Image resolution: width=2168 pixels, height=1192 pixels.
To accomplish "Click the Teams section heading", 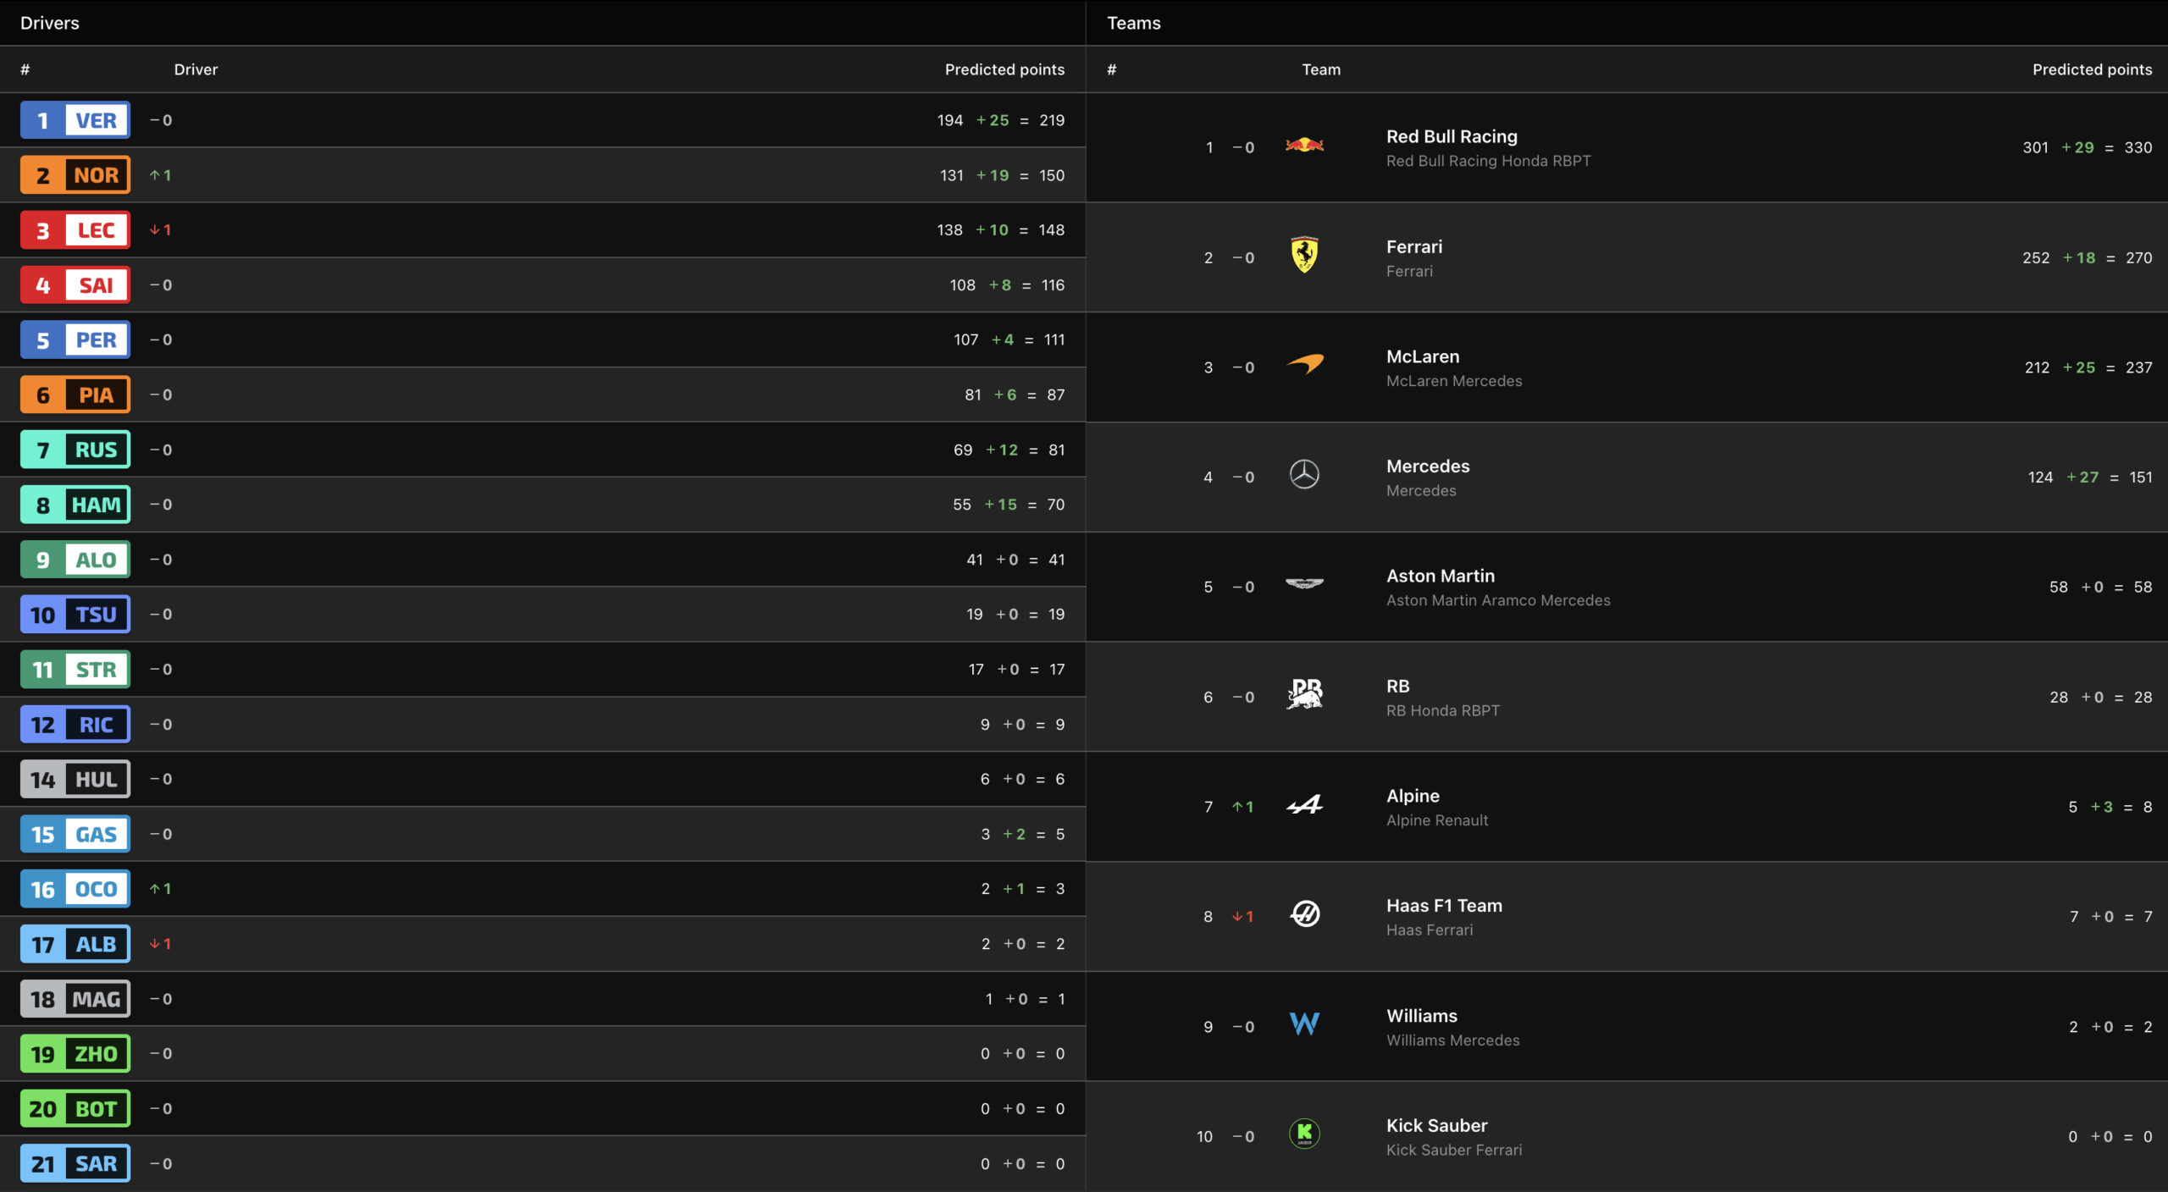I will point(1134,23).
